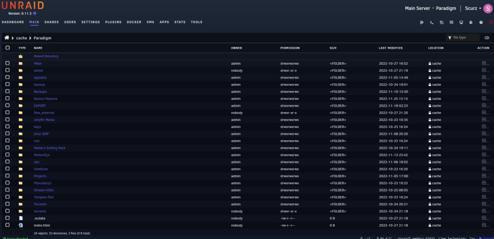This screenshot has height=239, width=494.
Task: Check the box for Pterodactyl folder
Action: pyautogui.click(x=7, y=183)
